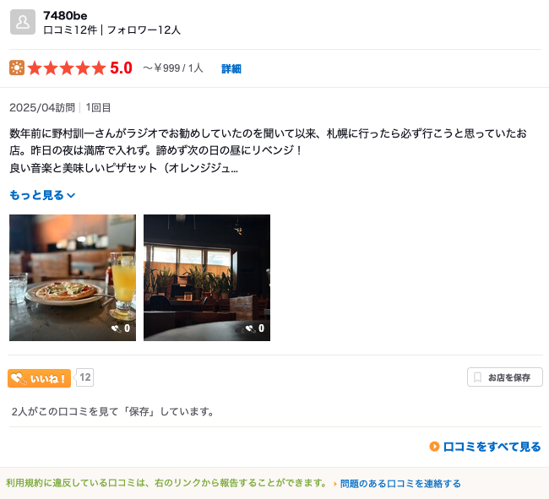Click the clapping hands icon in いいね！
This screenshot has height=499, width=549.
(19, 378)
